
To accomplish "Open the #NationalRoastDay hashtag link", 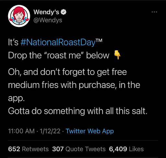I will [58, 42].
